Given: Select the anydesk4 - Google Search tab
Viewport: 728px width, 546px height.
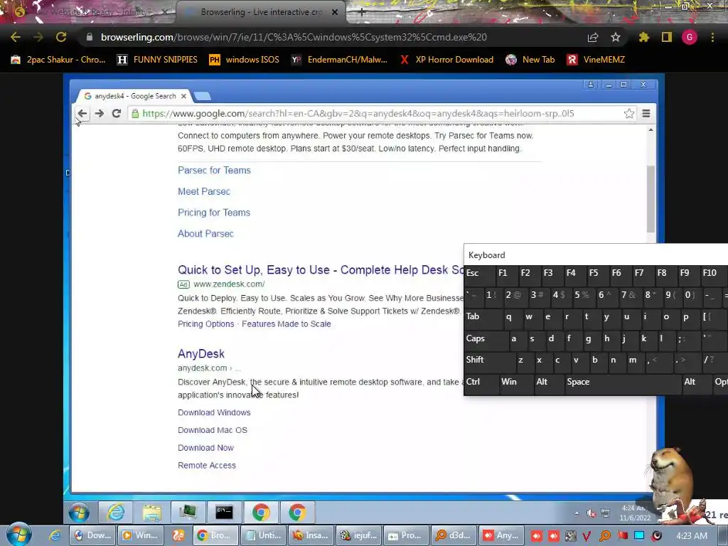Looking at the screenshot, I should 134,96.
